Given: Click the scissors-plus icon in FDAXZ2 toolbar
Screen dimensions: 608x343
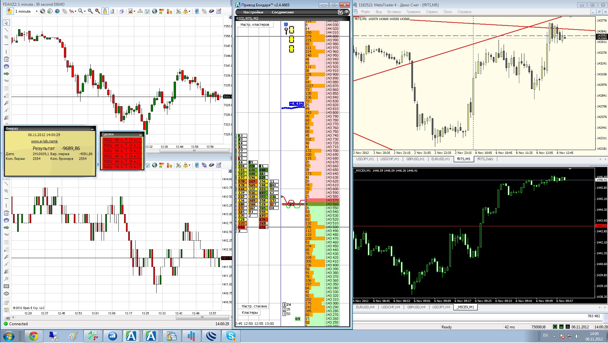Looking at the screenshot, I should (x=178, y=11).
